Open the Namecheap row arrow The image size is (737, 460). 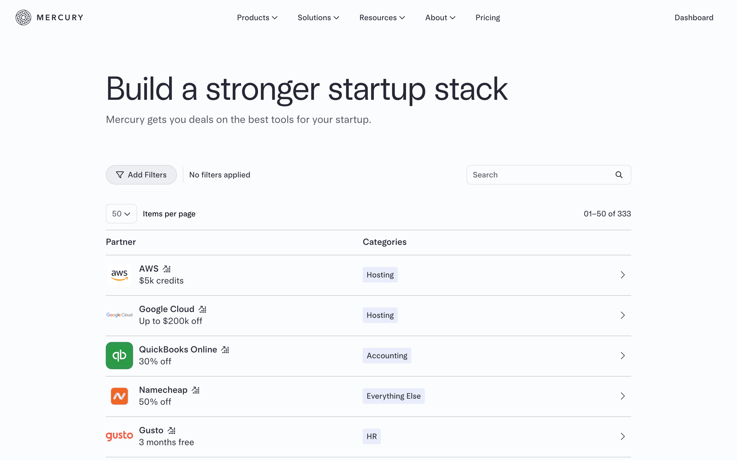click(623, 396)
